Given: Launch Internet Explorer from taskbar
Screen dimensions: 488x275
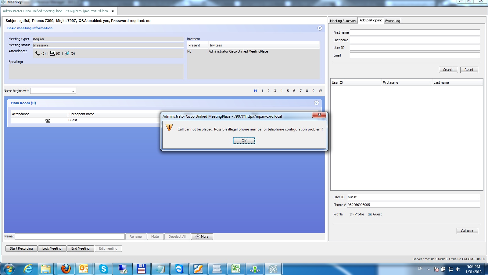Looking at the screenshot, I should click(28, 269).
